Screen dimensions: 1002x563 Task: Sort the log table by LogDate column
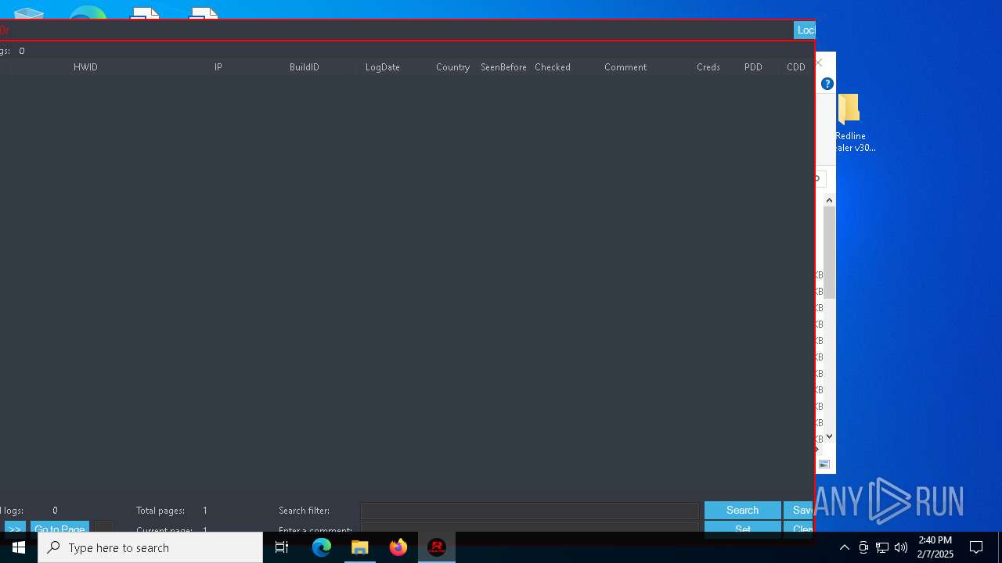coord(383,67)
